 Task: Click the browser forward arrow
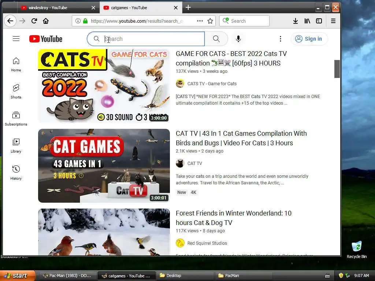pyautogui.click(x=22, y=21)
